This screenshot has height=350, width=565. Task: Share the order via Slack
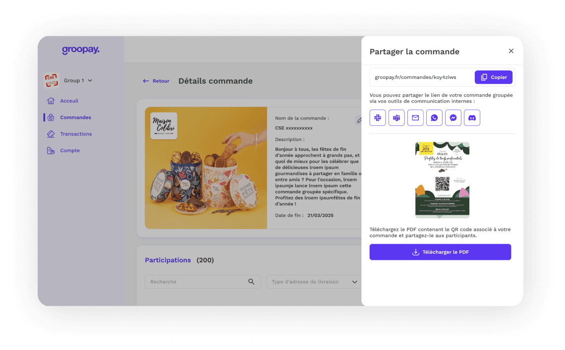coord(377,117)
